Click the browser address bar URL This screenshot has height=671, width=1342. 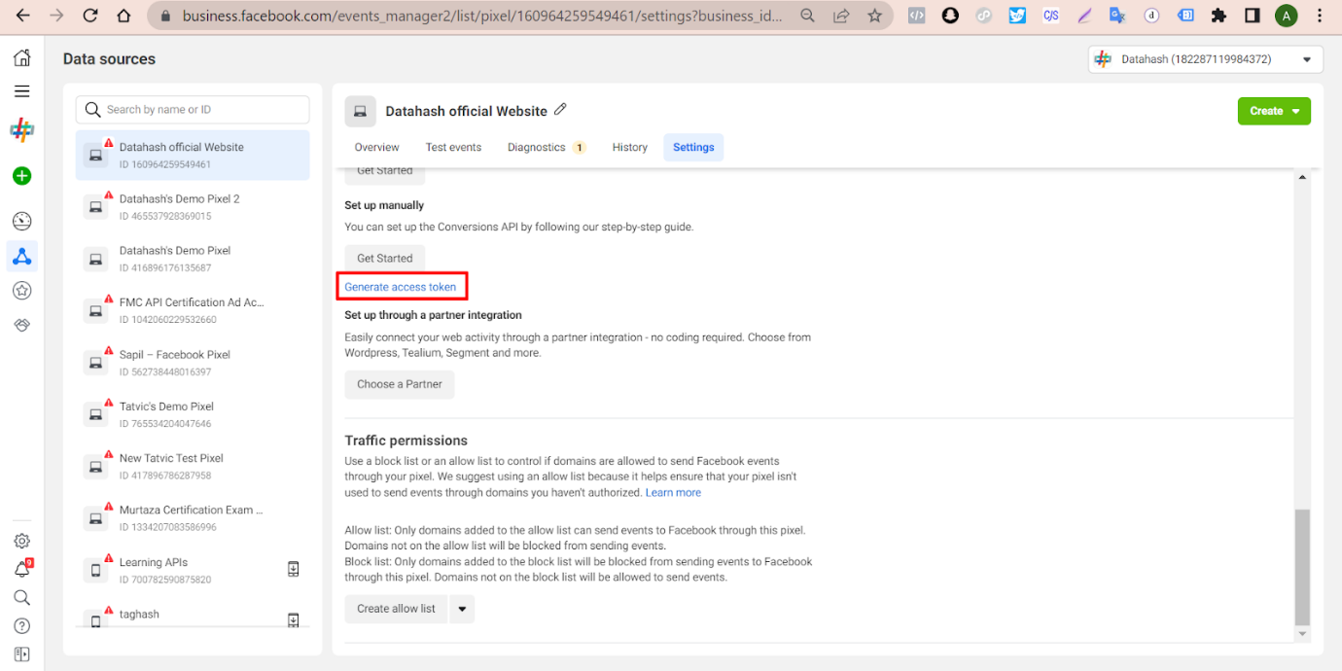point(481,17)
